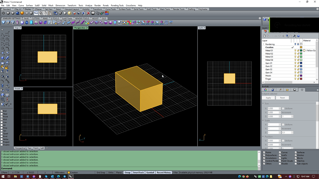Expand the Rendering layer tree arrow
The height and width of the screenshot is (179, 319).
click(x=264, y=44)
